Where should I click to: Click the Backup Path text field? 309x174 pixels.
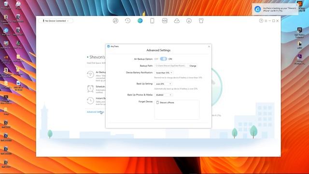171,66
